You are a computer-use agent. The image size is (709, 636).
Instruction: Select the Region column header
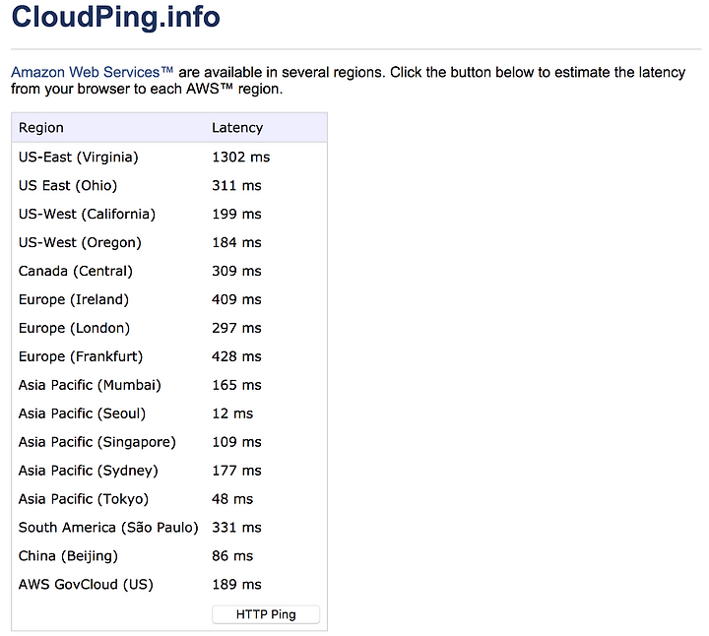tap(41, 128)
